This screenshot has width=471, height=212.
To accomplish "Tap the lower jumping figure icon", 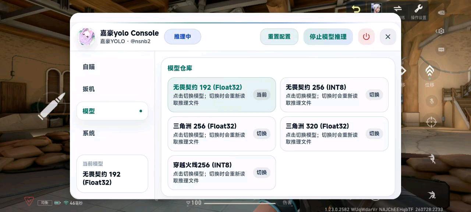I will pyautogui.click(x=432, y=195).
